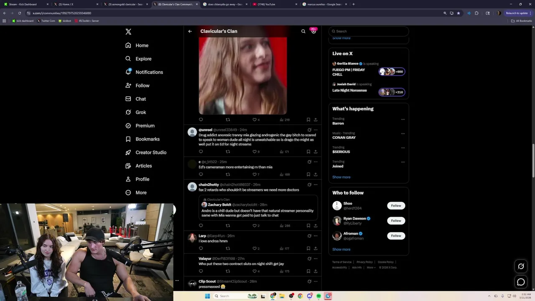Reply to the post by @unreel
The width and height of the screenshot is (535, 301).
(201, 152)
